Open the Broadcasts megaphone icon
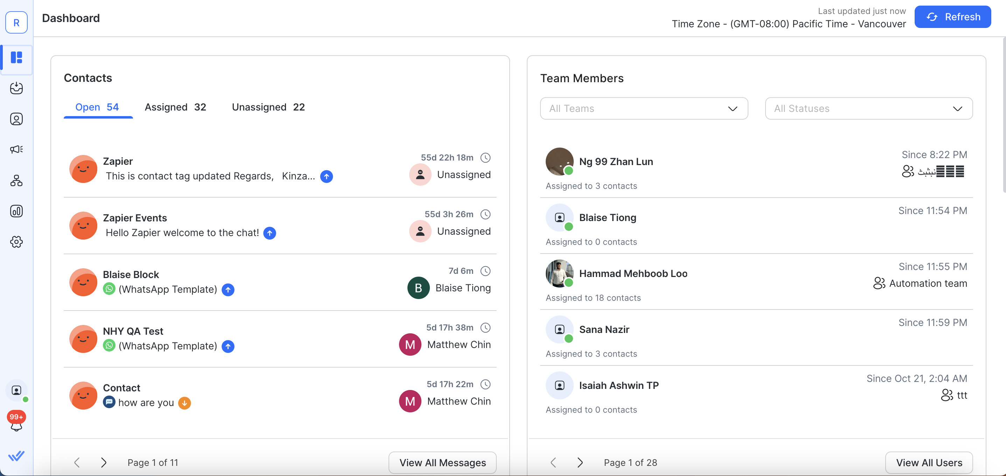1006x476 pixels. pyautogui.click(x=16, y=149)
